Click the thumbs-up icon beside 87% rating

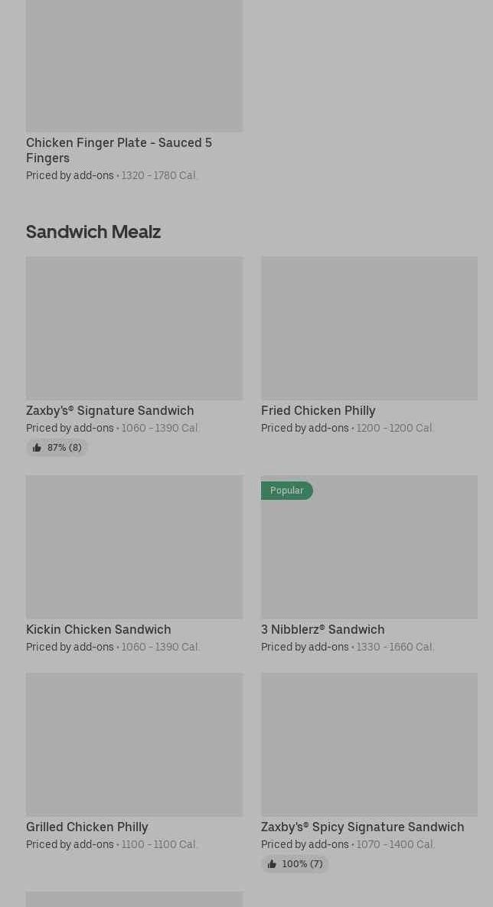pos(37,448)
